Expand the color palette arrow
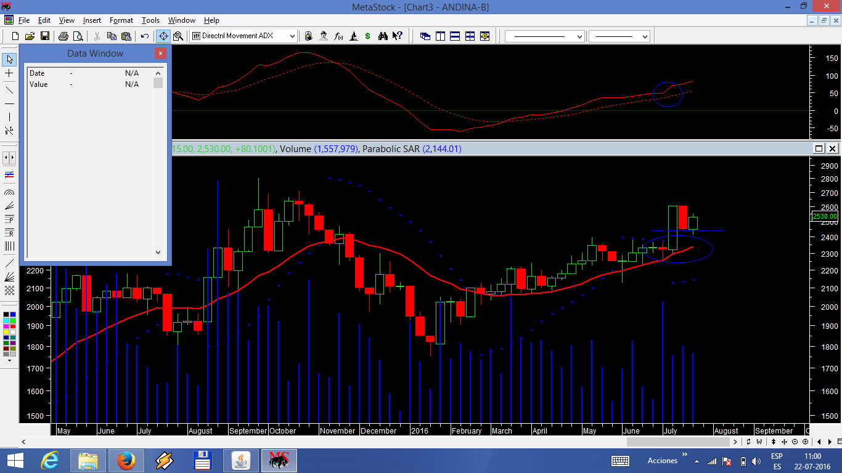 [x=9, y=361]
